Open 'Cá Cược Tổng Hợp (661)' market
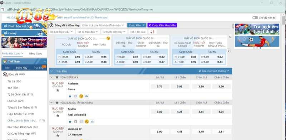Screen dimensions: 286x140 tap(22, 134)
